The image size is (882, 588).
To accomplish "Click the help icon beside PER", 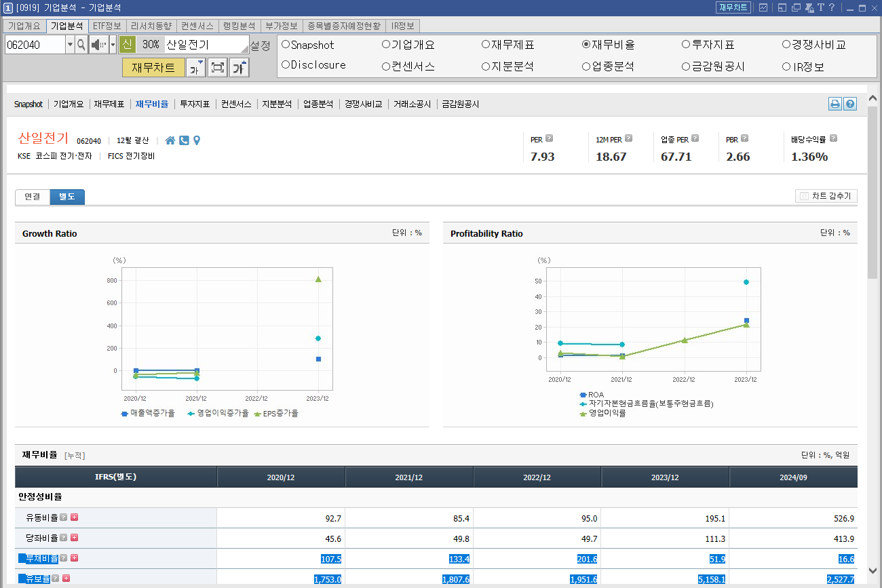I will tap(550, 138).
